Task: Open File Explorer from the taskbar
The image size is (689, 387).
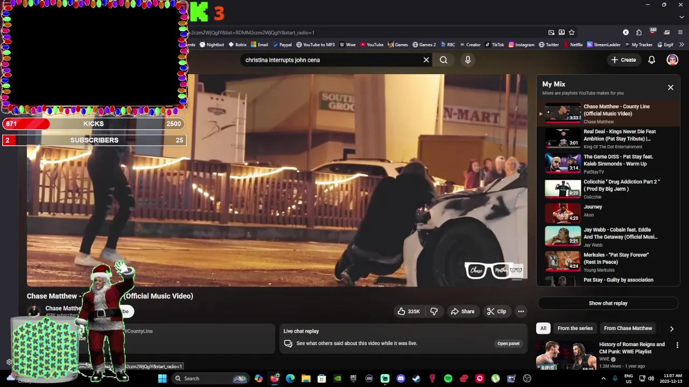Action: [x=306, y=378]
